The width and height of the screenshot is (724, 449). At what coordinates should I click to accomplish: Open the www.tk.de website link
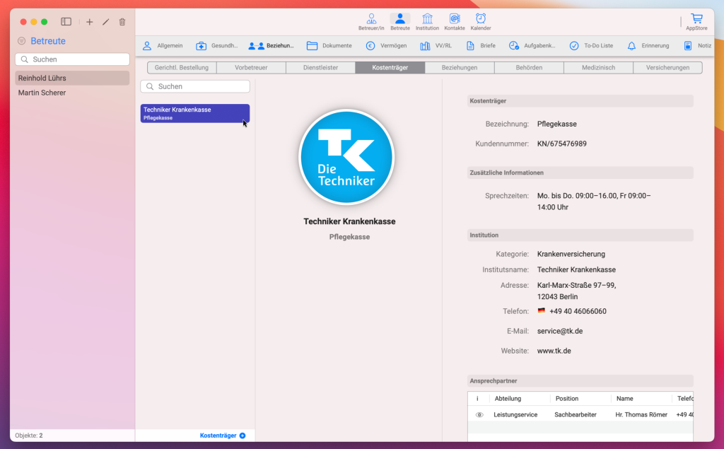point(554,351)
